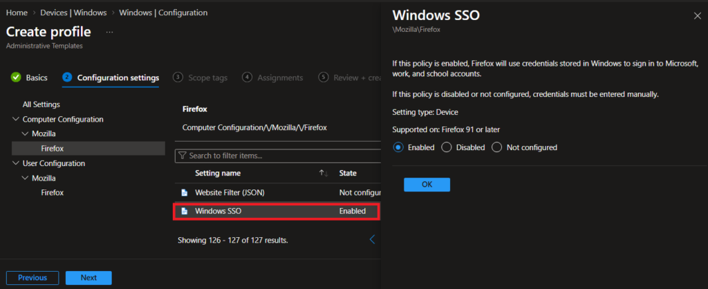Go to the Basics step
Viewport: 708px width, 289px height.
coord(29,77)
